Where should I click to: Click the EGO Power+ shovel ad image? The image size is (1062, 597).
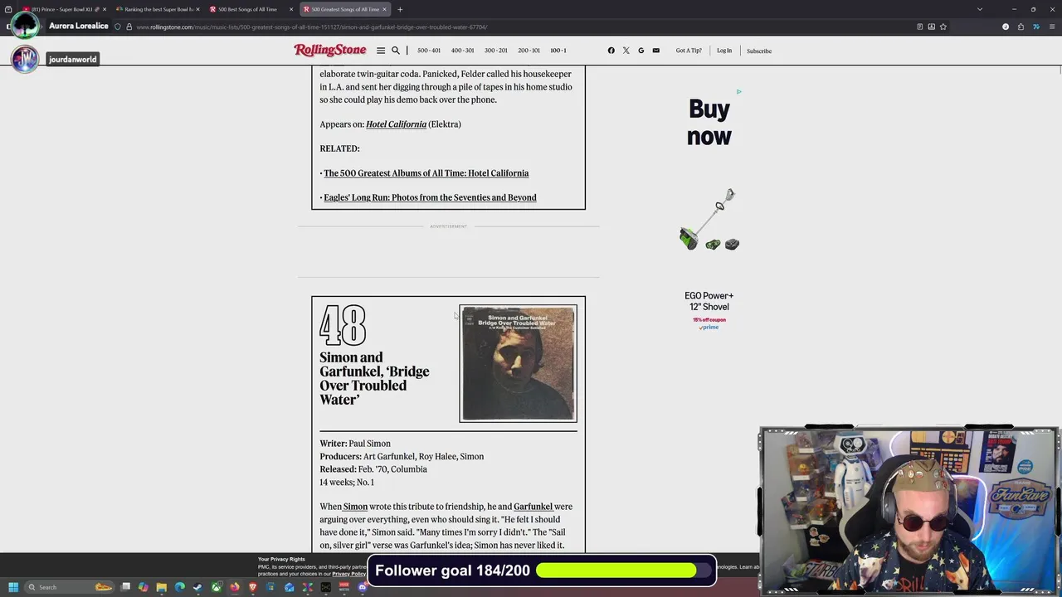(709, 220)
